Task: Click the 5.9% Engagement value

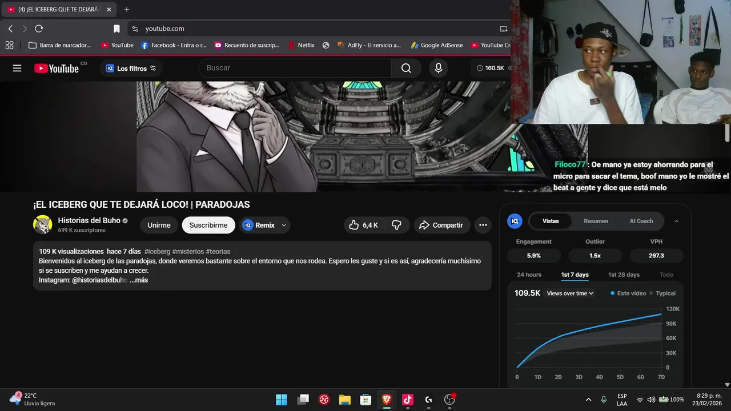Action: 534,256
